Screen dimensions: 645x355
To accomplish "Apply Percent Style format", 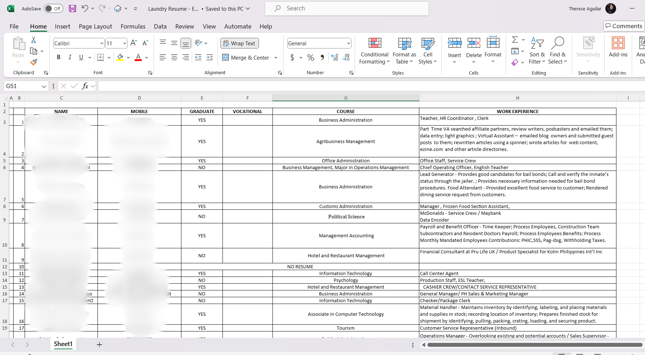I will coord(311,57).
